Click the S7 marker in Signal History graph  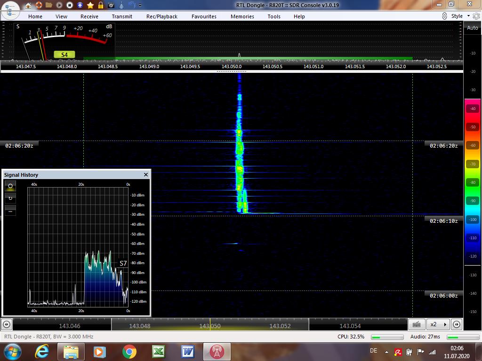[123, 263]
